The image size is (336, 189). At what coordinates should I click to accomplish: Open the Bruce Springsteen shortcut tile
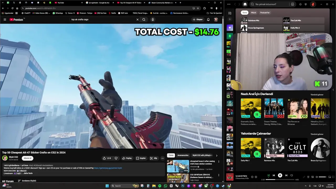click(x=261, y=28)
